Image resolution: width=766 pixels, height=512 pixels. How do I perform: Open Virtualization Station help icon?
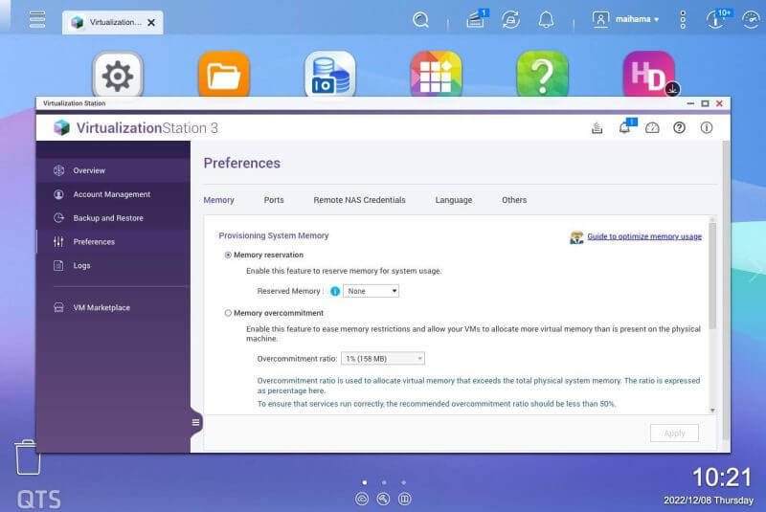[x=679, y=128]
